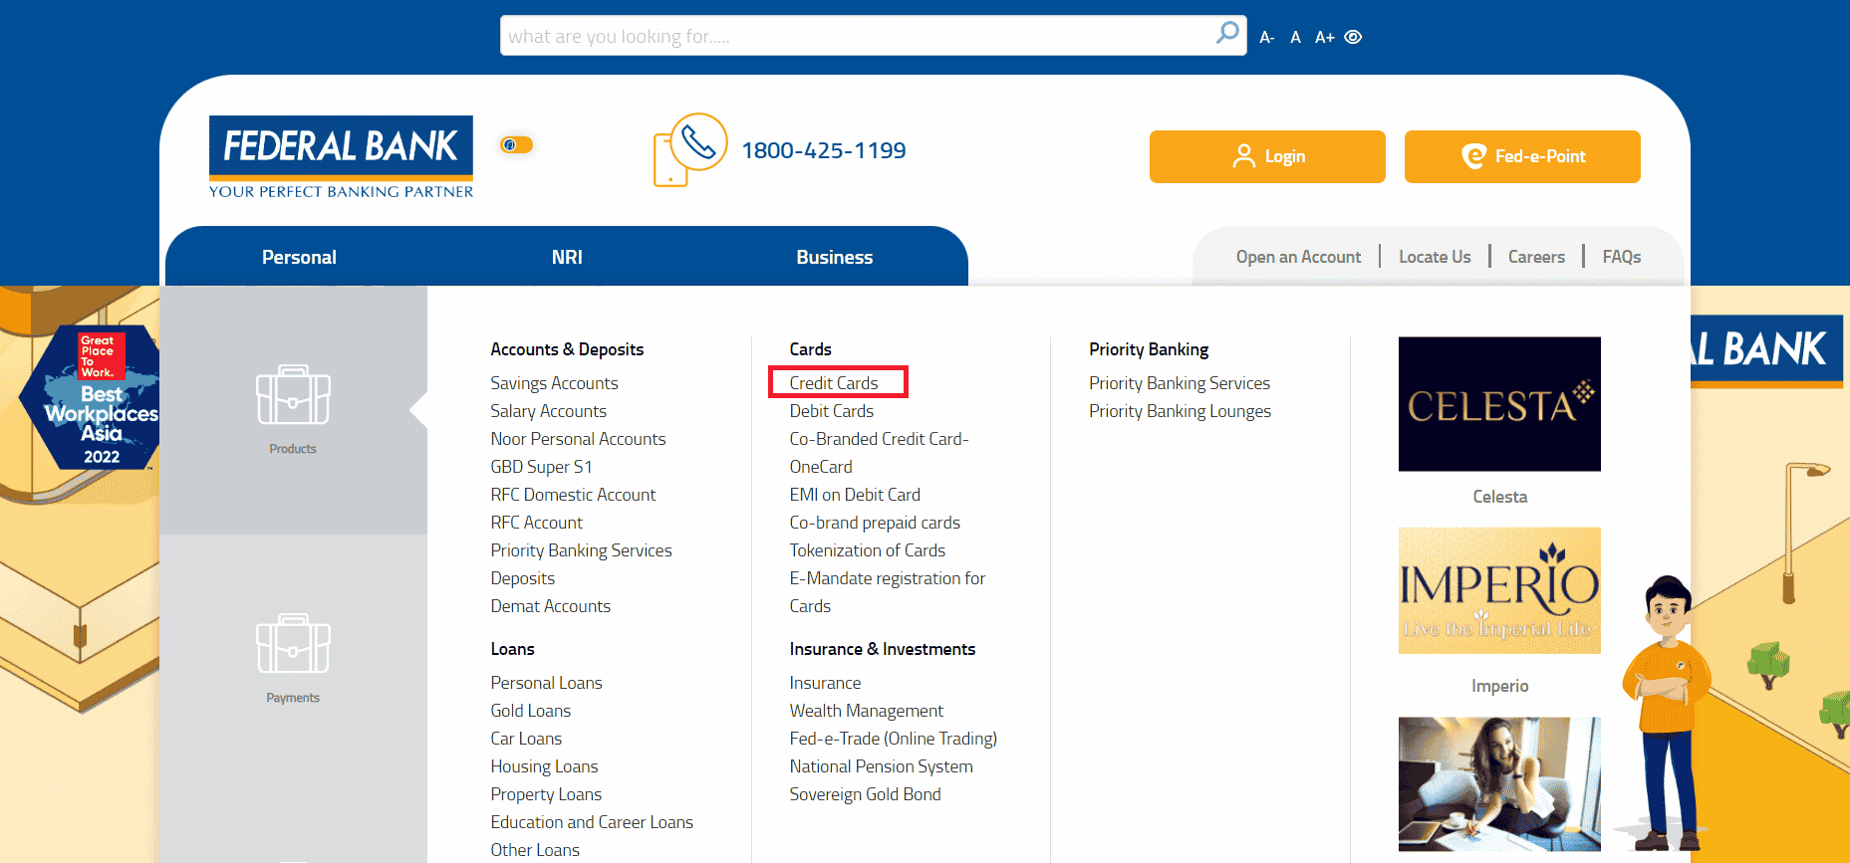Click the phone call icon
Screen dimensions: 1850x863
point(690,149)
